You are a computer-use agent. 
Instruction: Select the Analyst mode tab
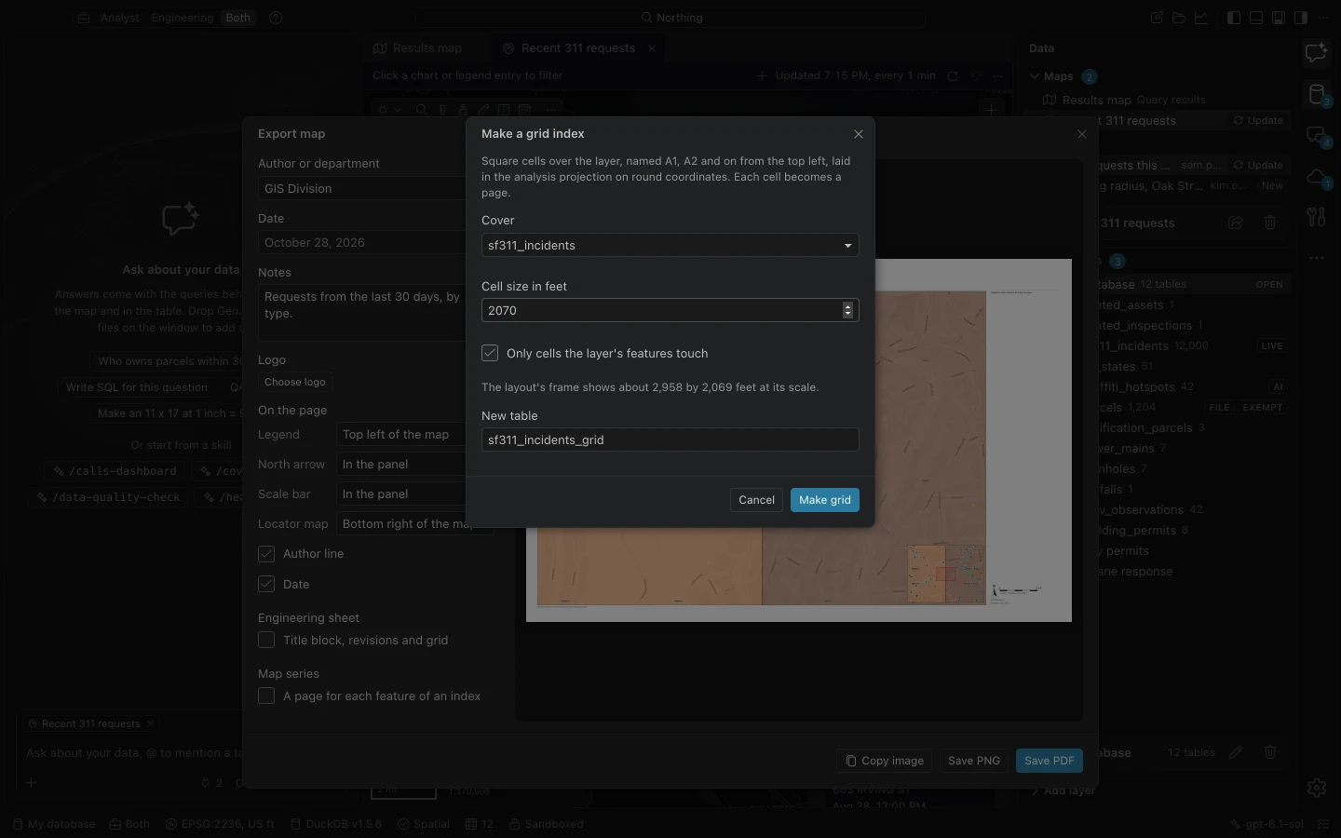(120, 18)
